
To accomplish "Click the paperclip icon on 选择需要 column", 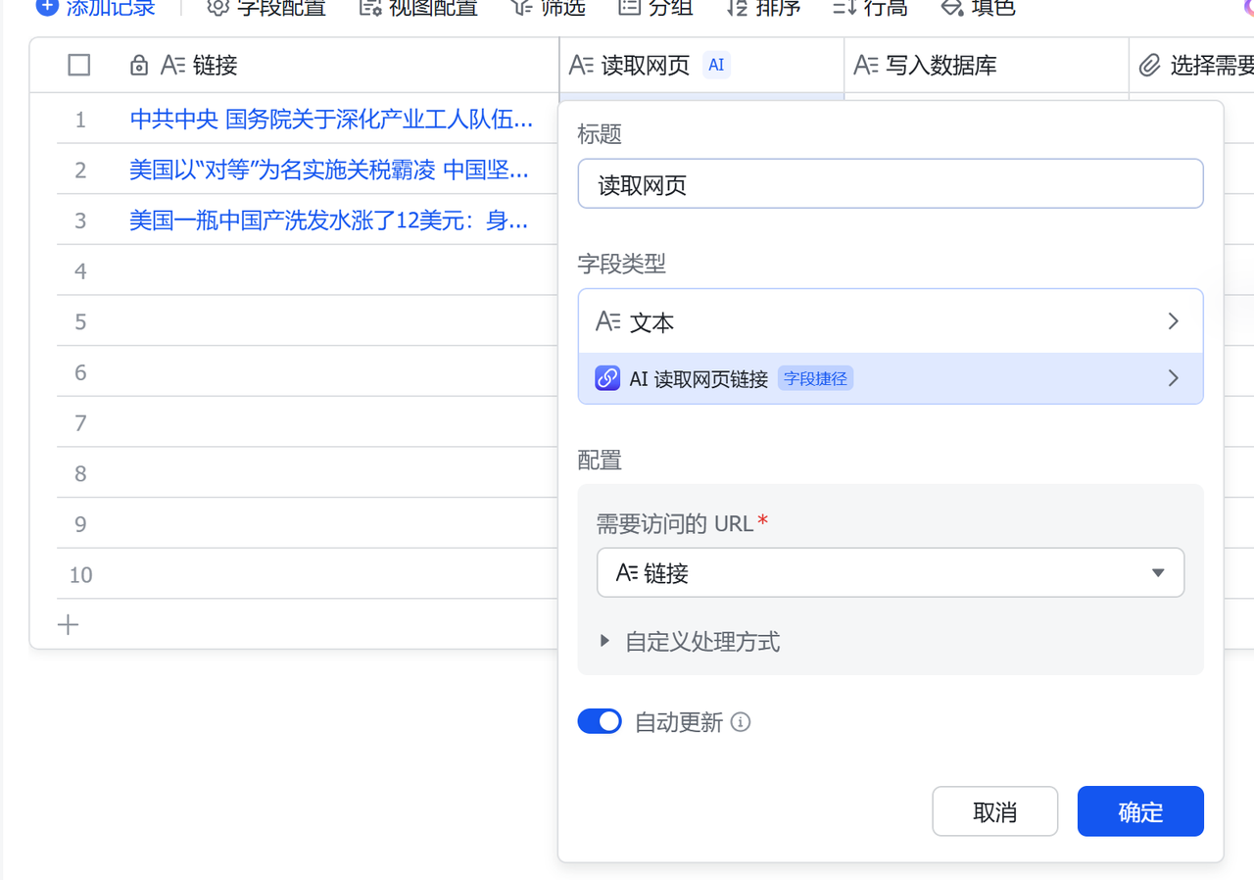I will click(x=1151, y=65).
